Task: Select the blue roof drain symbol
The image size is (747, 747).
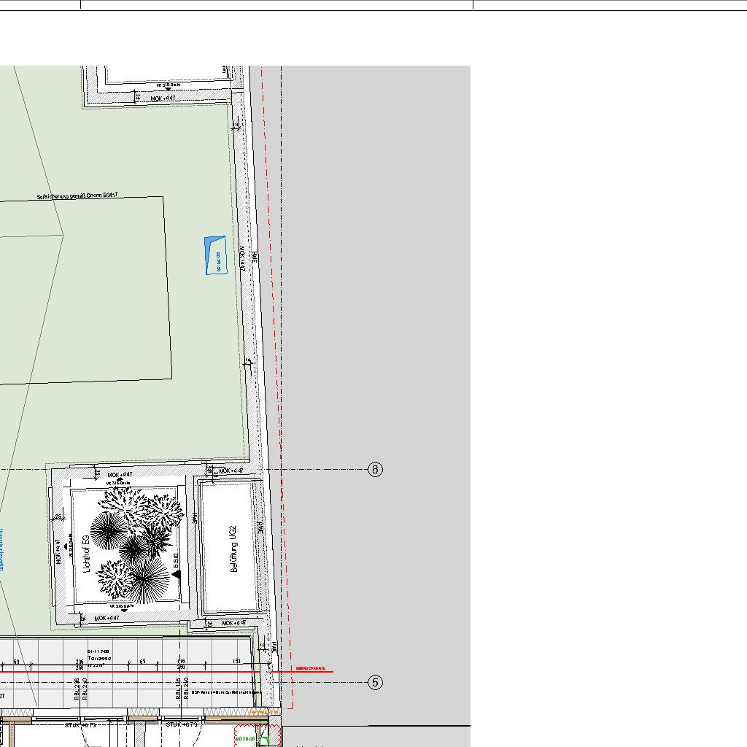Action: click(x=215, y=255)
